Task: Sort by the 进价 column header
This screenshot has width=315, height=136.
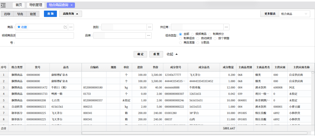Action: point(140,67)
